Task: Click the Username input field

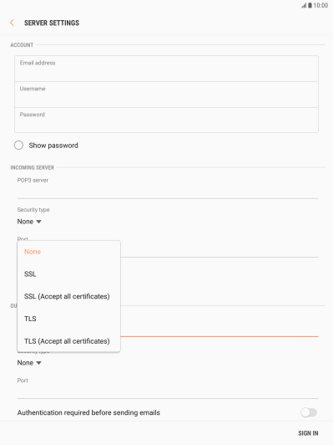Action: coord(167,95)
